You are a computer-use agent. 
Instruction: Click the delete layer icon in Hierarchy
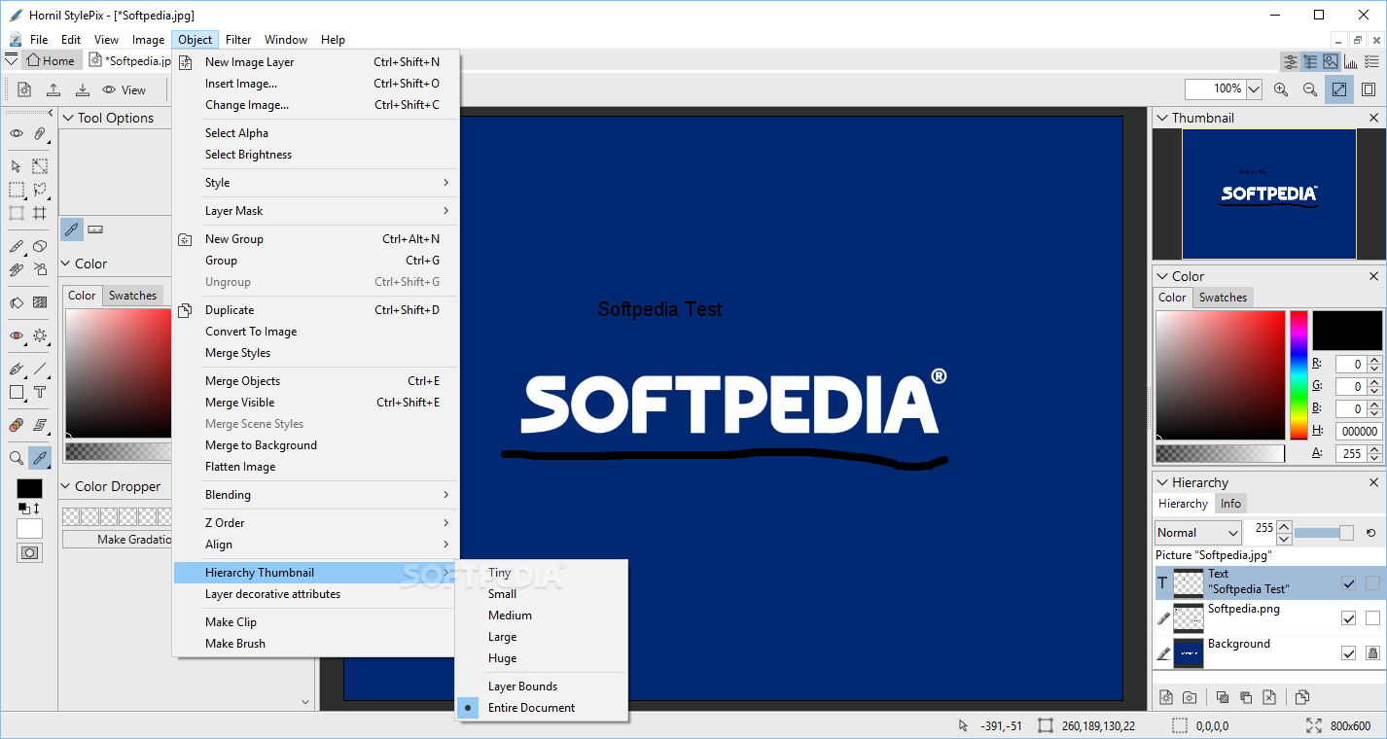coord(1269,697)
